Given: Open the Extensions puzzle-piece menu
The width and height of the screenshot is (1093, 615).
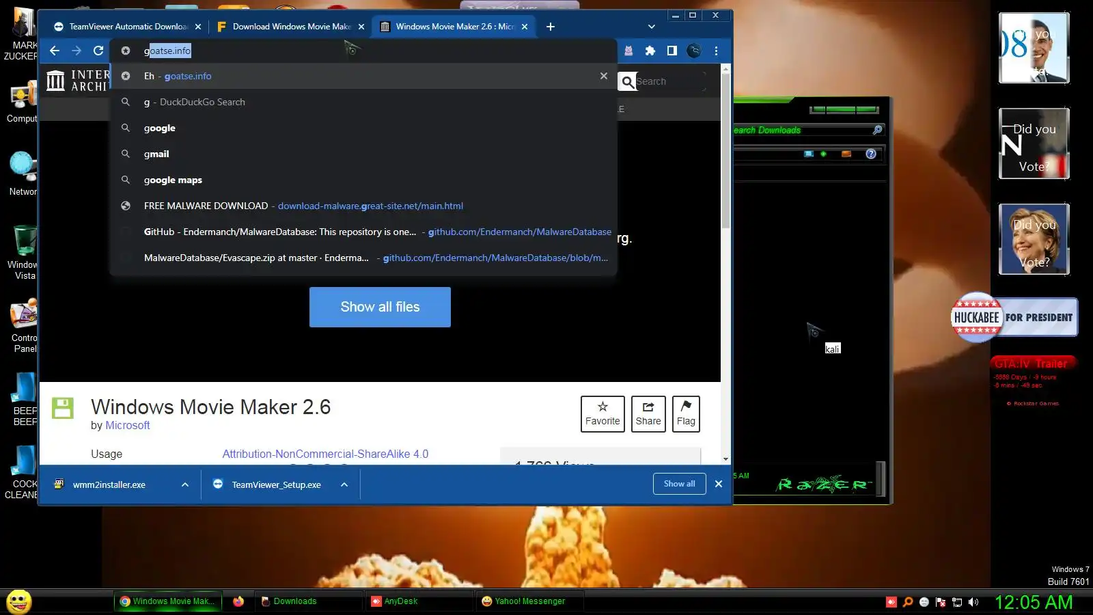Looking at the screenshot, I should pos(650,51).
